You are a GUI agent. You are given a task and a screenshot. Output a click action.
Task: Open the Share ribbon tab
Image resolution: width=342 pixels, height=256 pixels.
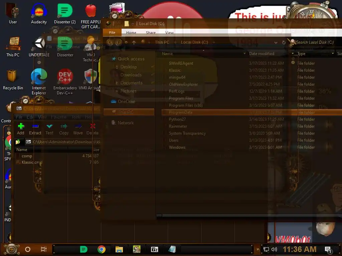(151, 33)
